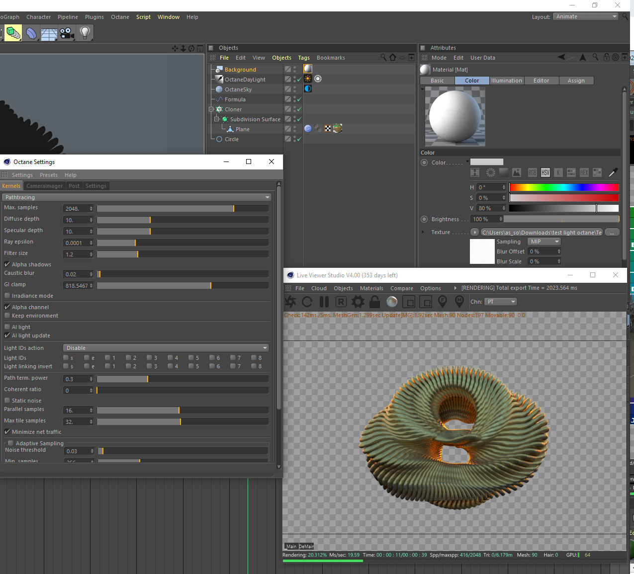This screenshot has width=634, height=574.
Task: Select the Camera tool icon
Action: (67, 33)
